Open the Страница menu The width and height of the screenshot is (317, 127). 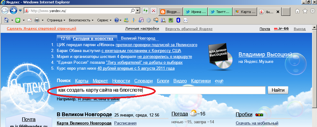click(56, 20)
